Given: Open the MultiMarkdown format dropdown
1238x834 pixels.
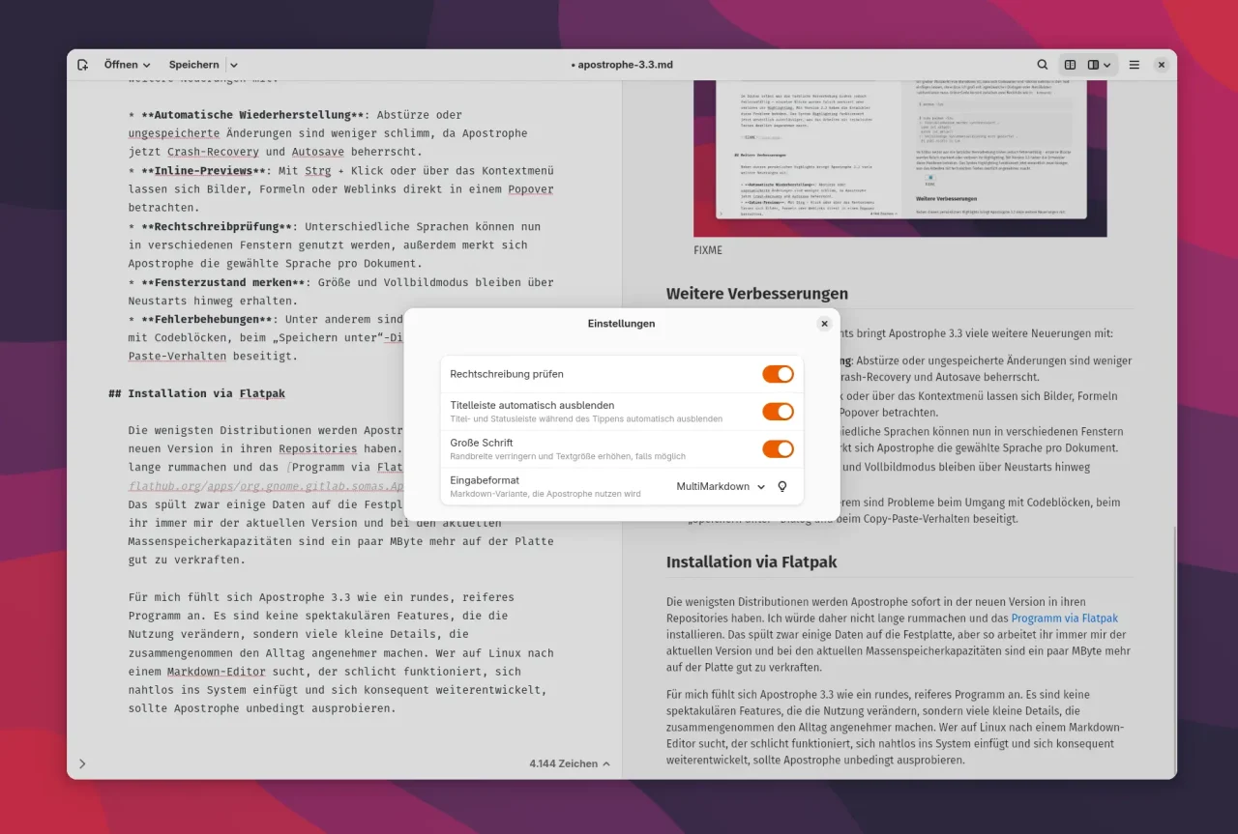Looking at the screenshot, I should tap(720, 486).
